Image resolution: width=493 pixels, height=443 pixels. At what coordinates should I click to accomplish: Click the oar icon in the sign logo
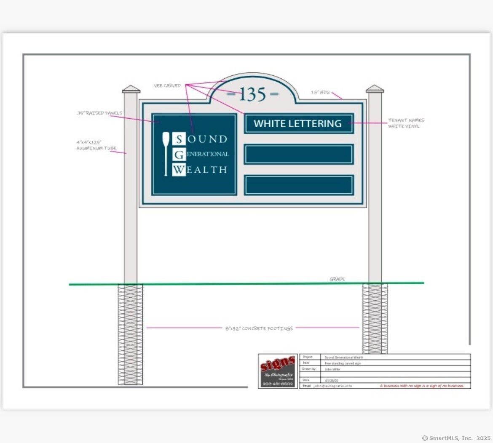166,154
